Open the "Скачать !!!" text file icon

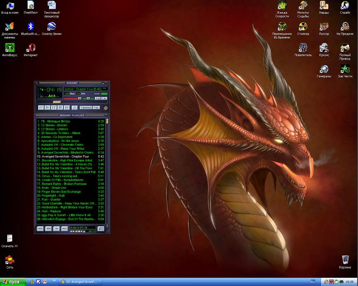point(10,241)
